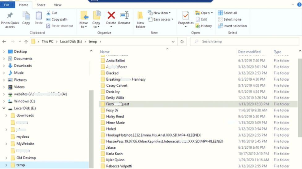Click This PC in the address path

[x=48, y=42]
